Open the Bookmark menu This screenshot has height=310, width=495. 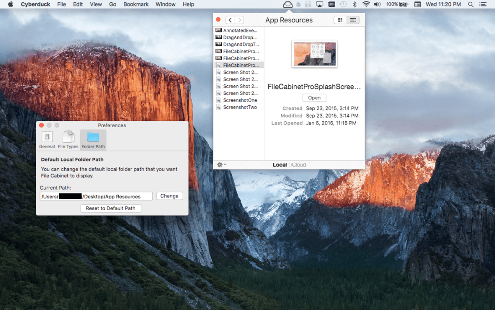click(x=136, y=5)
